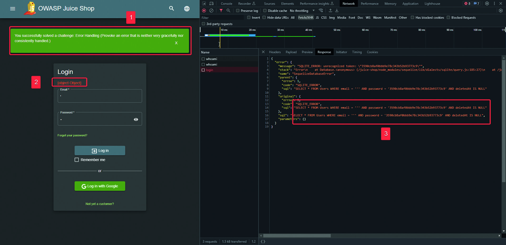Click the pretty print braces icon
This screenshot has height=245, width=506.
point(263,241)
